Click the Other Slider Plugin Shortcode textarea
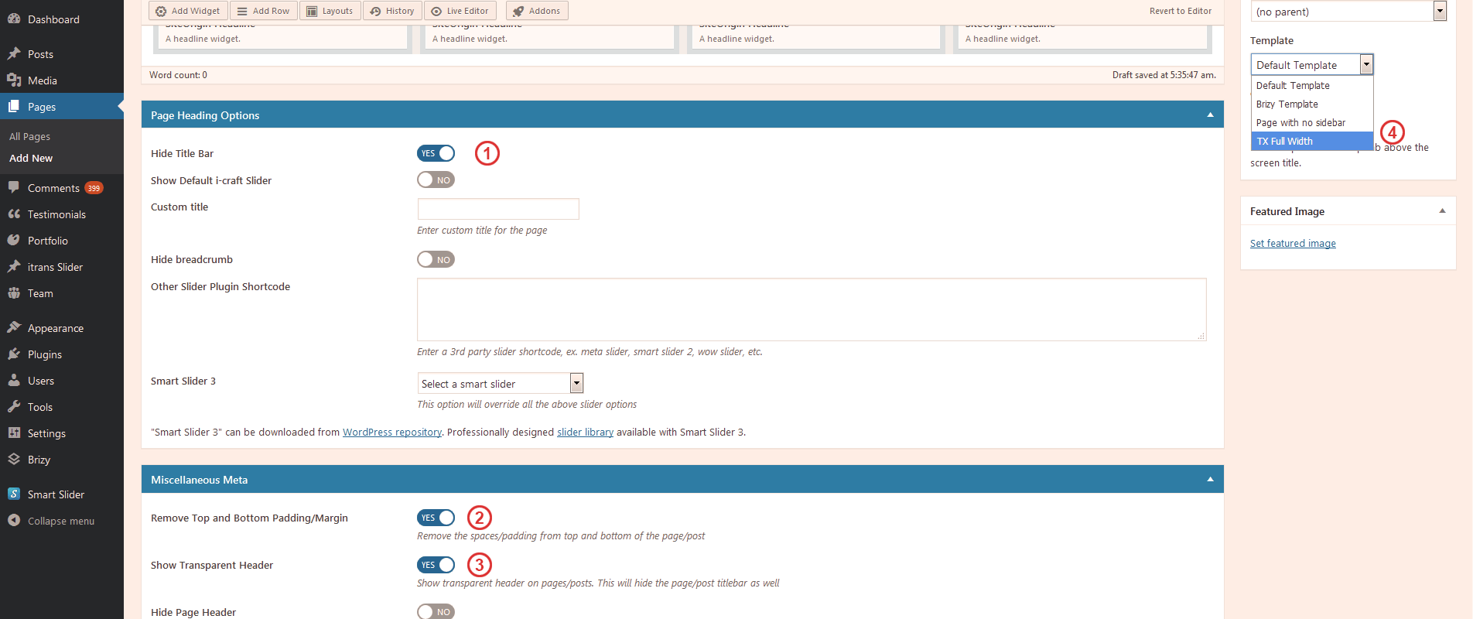The height and width of the screenshot is (619, 1473). 812,309
